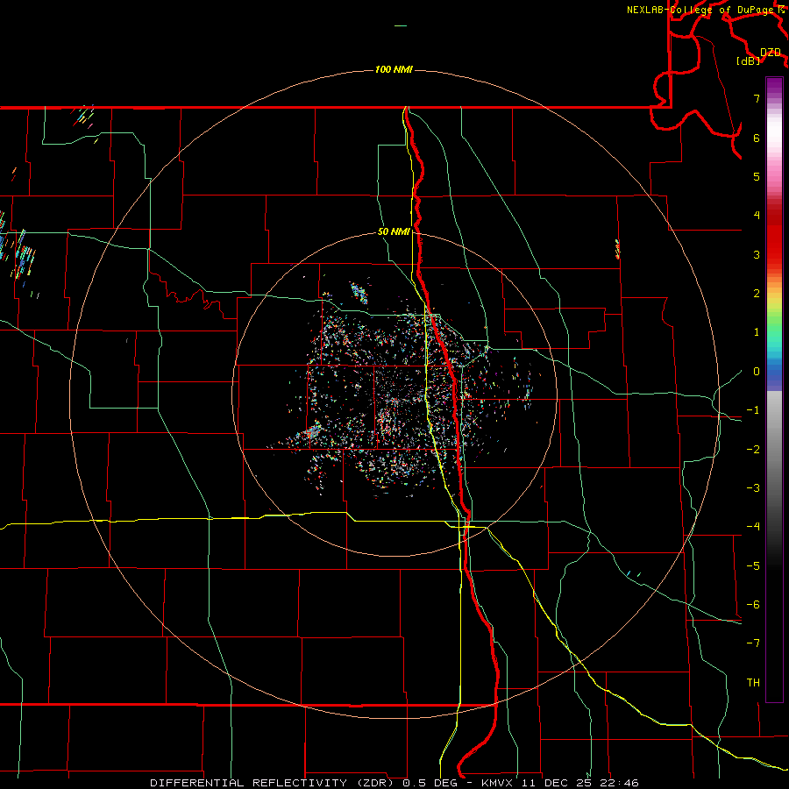Click the "11 DEC 25" date text
The width and height of the screenshot is (789, 789).
pyautogui.click(x=556, y=783)
